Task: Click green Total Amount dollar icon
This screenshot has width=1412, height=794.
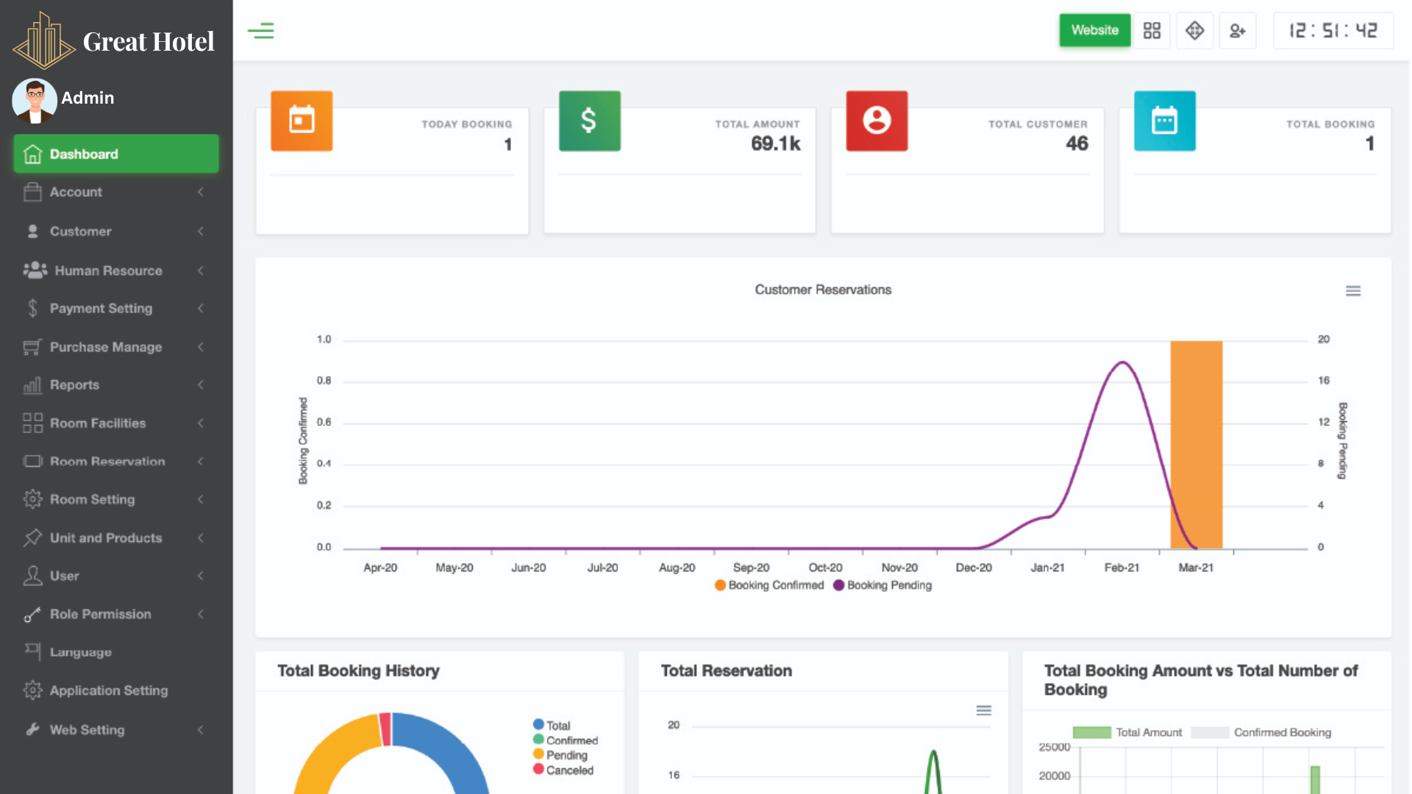Action: 589,121
